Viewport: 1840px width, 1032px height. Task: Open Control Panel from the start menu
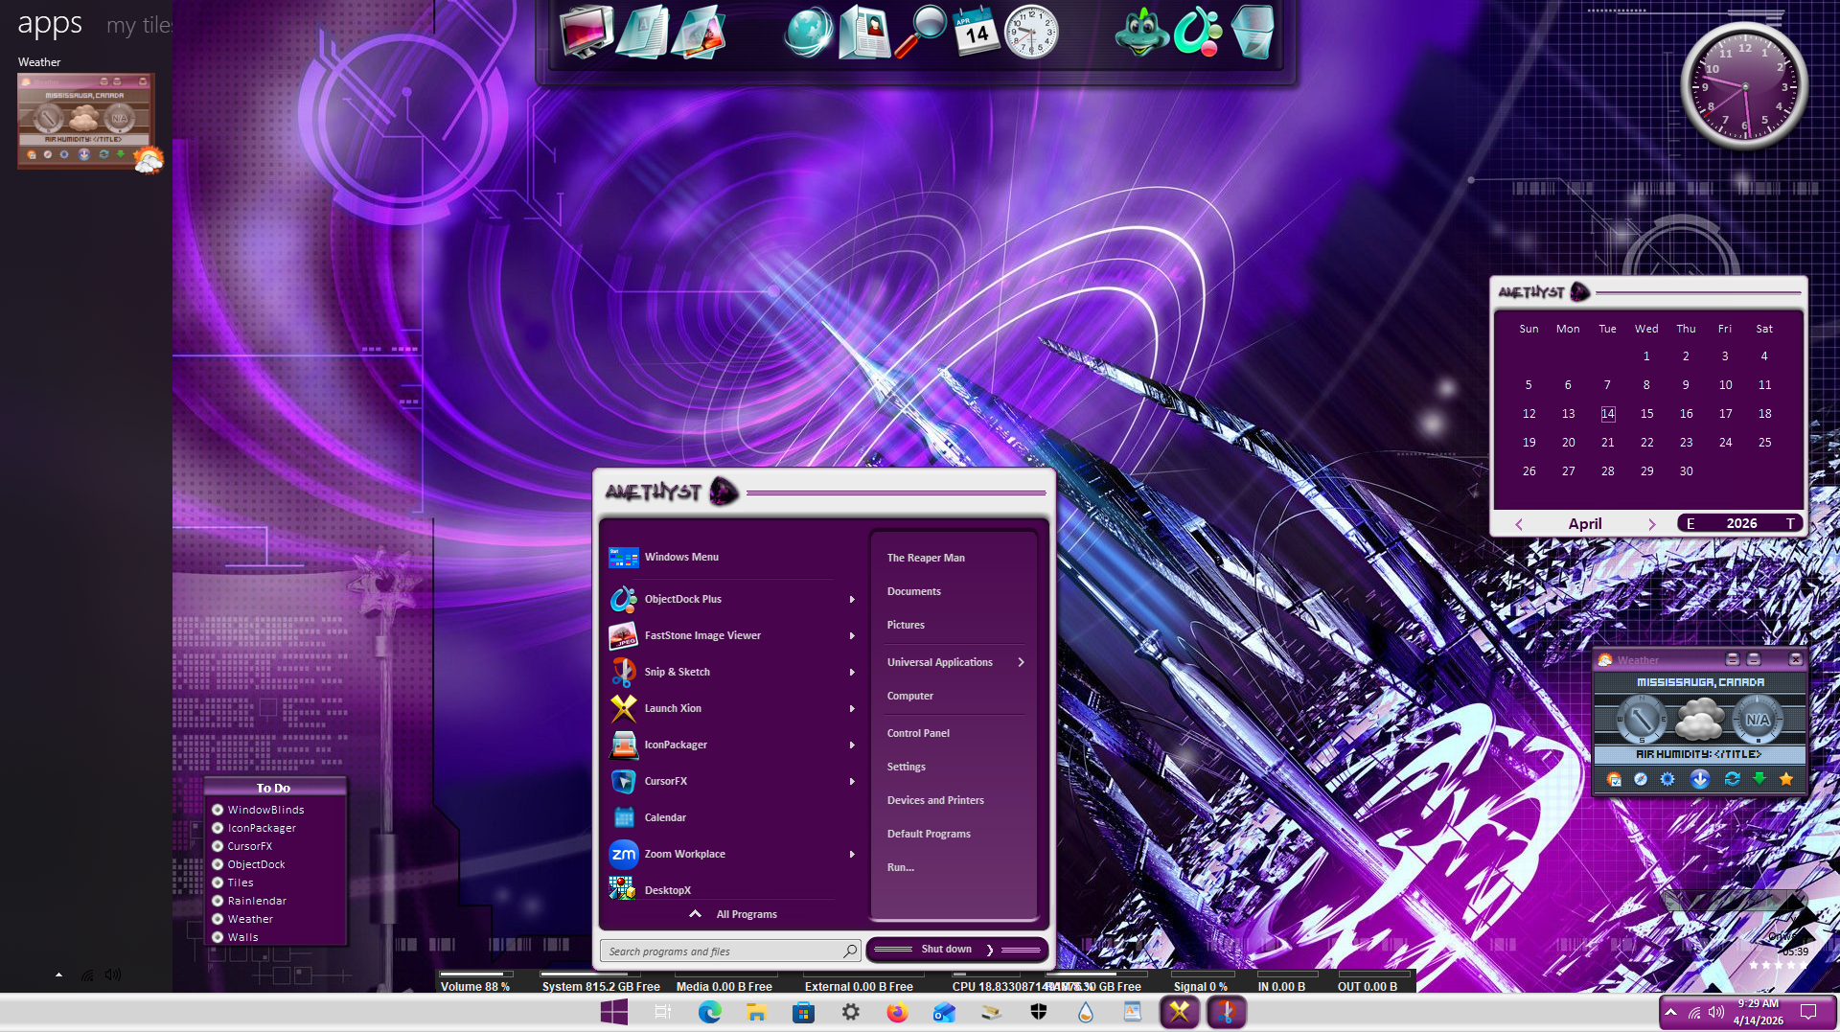click(x=918, y=733)
